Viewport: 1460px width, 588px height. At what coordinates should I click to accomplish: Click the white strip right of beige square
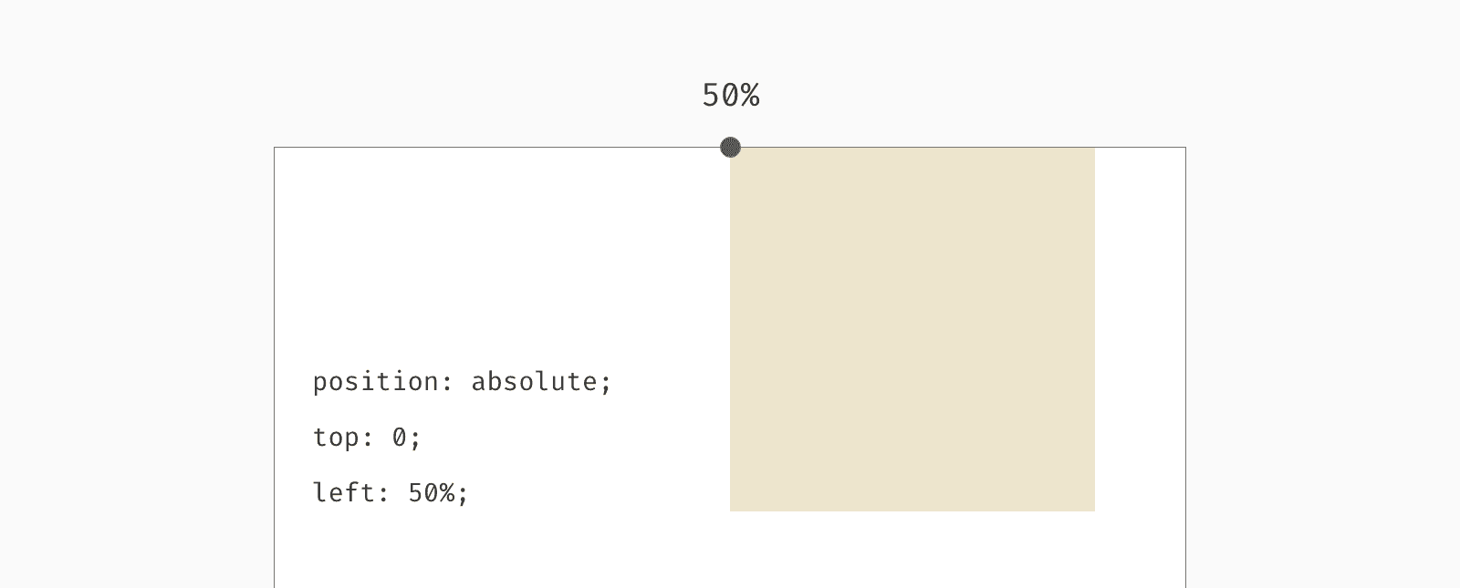(1140, 329)
